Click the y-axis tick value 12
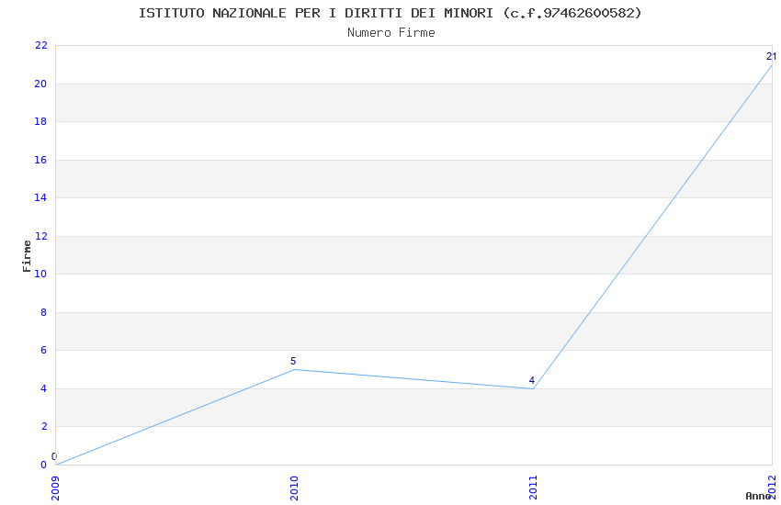The image size is (781, 505). point(40,236)
